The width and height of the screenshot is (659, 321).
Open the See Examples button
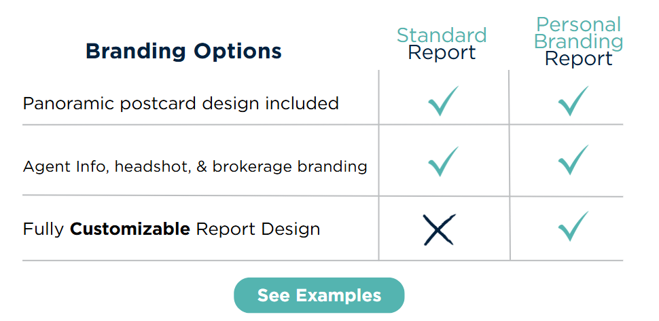point(319,296)
